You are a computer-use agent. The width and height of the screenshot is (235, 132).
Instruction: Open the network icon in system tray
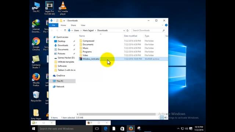point(182,129)
